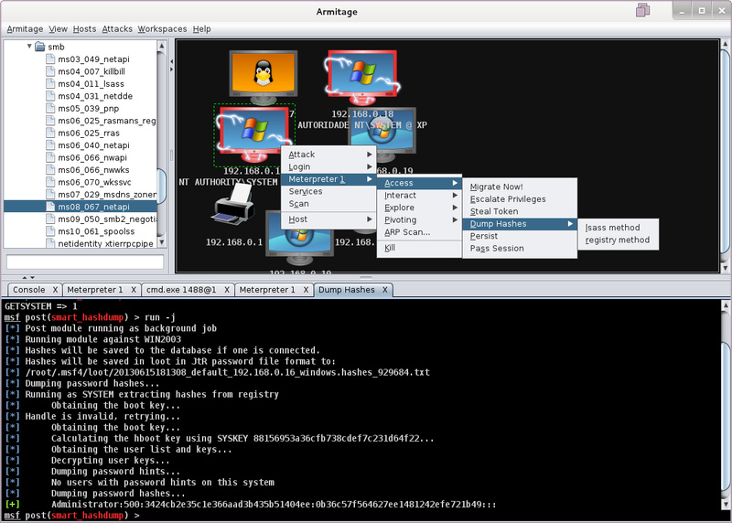The image size is (732, 523).
Task: Select ms06_070_wkssvc exploit module
Action: [x=94, y=182]
